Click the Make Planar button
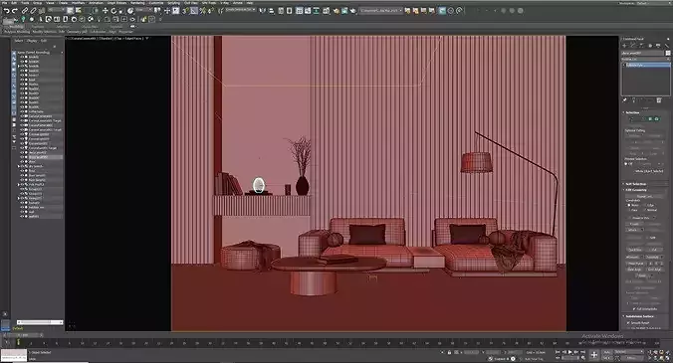Viewport: 673px width, 363px height. (x=634, y=264)
